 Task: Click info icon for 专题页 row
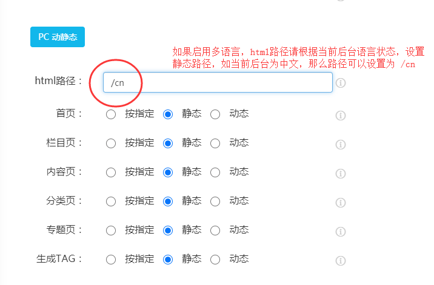pyautogui.click(x=341, y=231)
